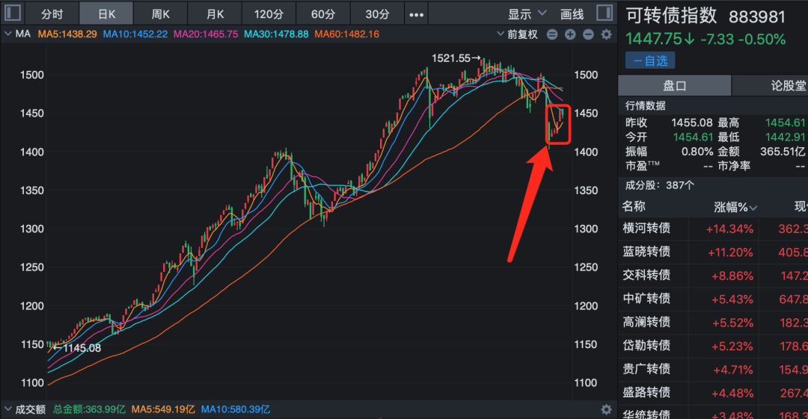Screen dimensions: 808x419
Task: Click the chart reset circle icon
Action: click(552, 34)
